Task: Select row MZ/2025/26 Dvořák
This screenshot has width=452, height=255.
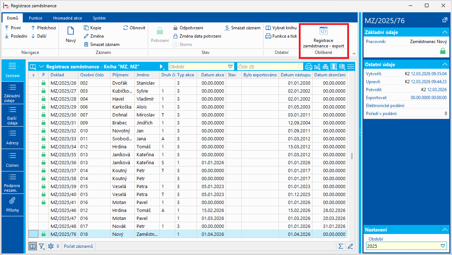Action: tap(188, 83)
